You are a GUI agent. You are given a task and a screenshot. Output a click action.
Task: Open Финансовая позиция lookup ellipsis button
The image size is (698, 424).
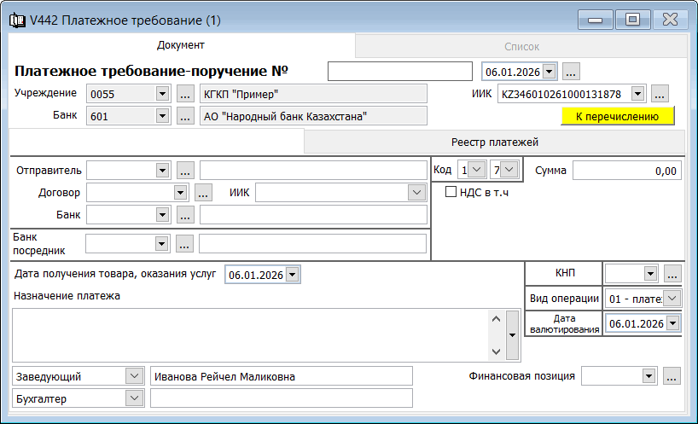pos(672,376)
